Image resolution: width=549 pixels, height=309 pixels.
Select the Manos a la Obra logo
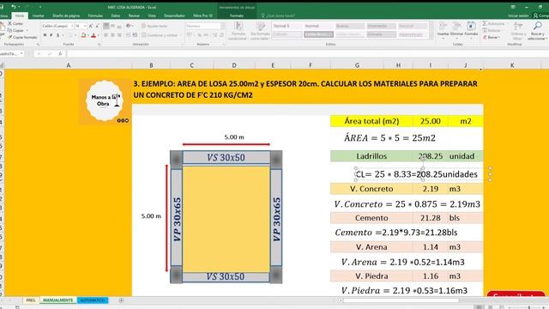(105, 101)
